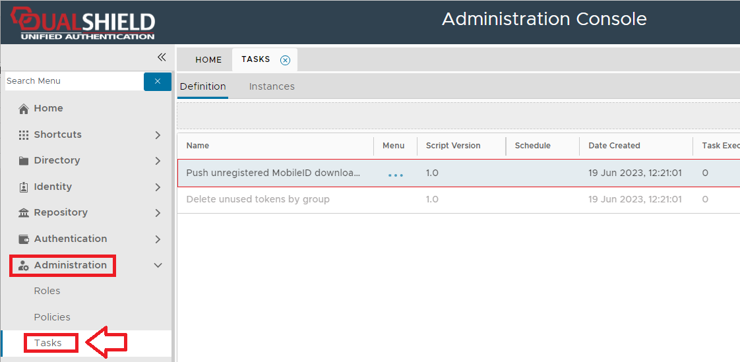
Task: Click the Administration user-gear icon
Action: click(24, 266)
